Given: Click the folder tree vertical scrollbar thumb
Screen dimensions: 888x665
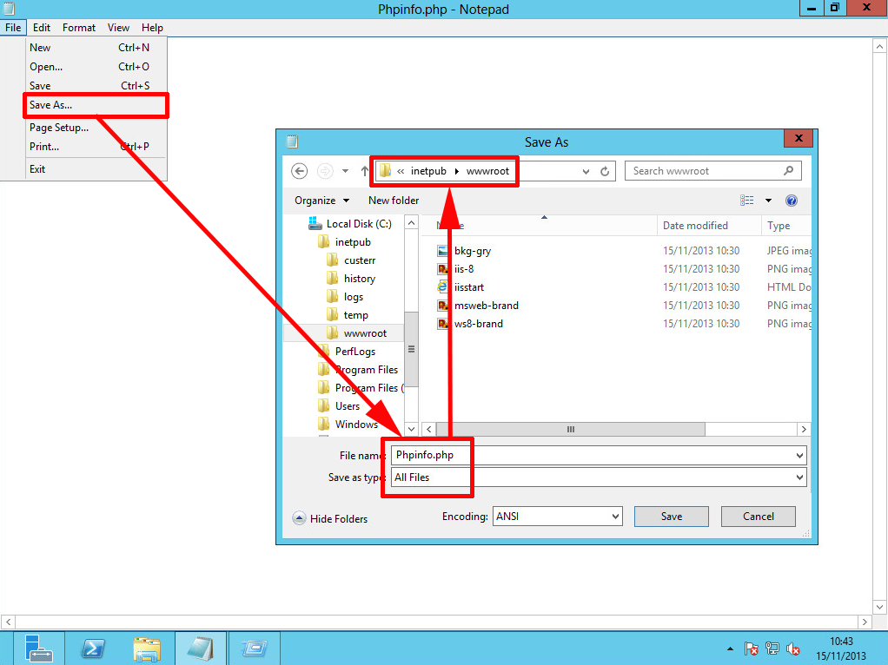Looking at the screenshot, I should (x=412, y=349).
